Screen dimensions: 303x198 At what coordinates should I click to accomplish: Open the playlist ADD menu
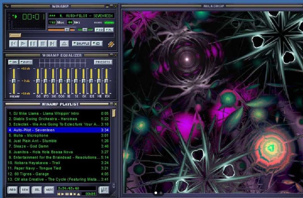point(13,190)
